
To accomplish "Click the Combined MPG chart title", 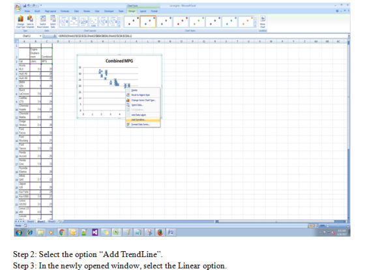I will (x=119, y=61).
